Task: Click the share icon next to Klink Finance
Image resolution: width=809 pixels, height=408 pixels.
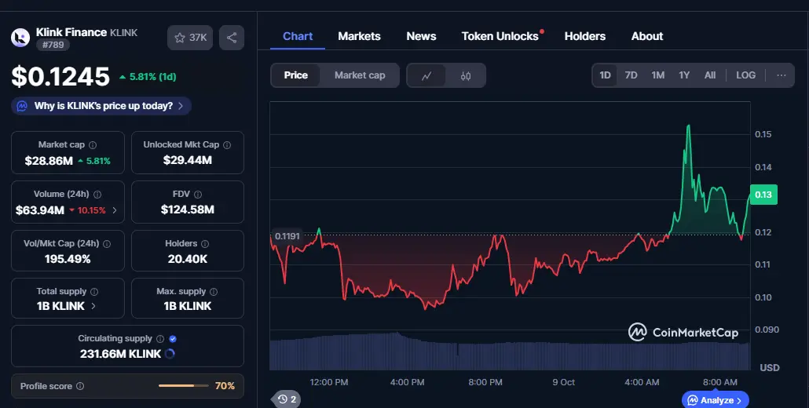Action: [232, 38]
